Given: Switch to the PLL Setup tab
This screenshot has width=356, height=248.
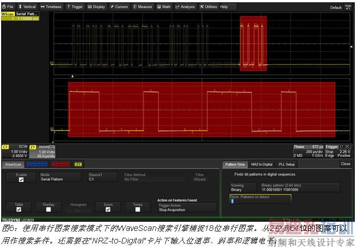Looking at the screenshot, I should (x=287, y=164).
